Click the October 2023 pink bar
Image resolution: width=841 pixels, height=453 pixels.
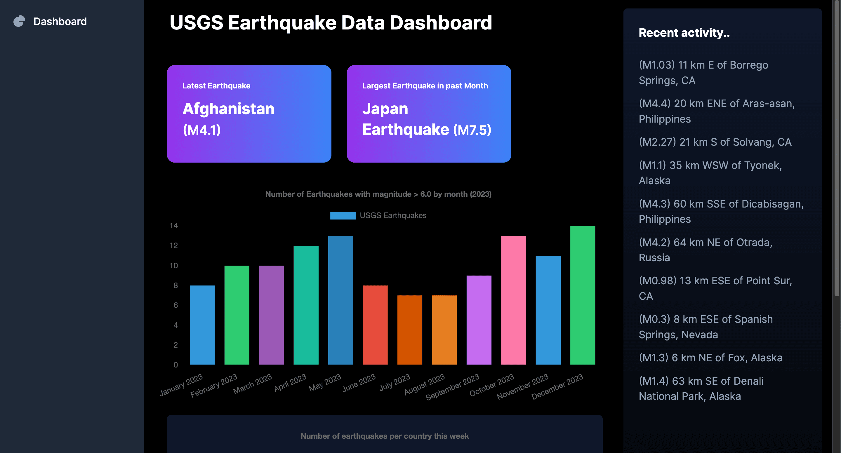514,300
